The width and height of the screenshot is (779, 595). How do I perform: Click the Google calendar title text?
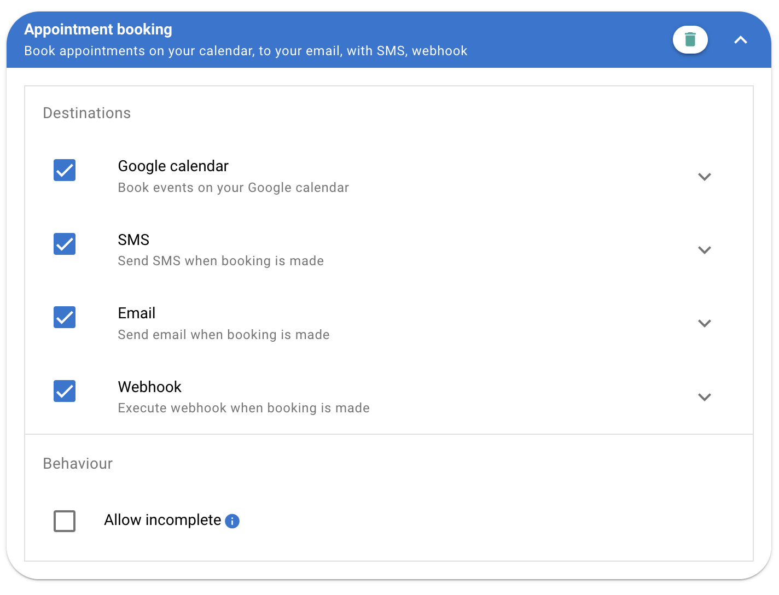coord(173,166)
